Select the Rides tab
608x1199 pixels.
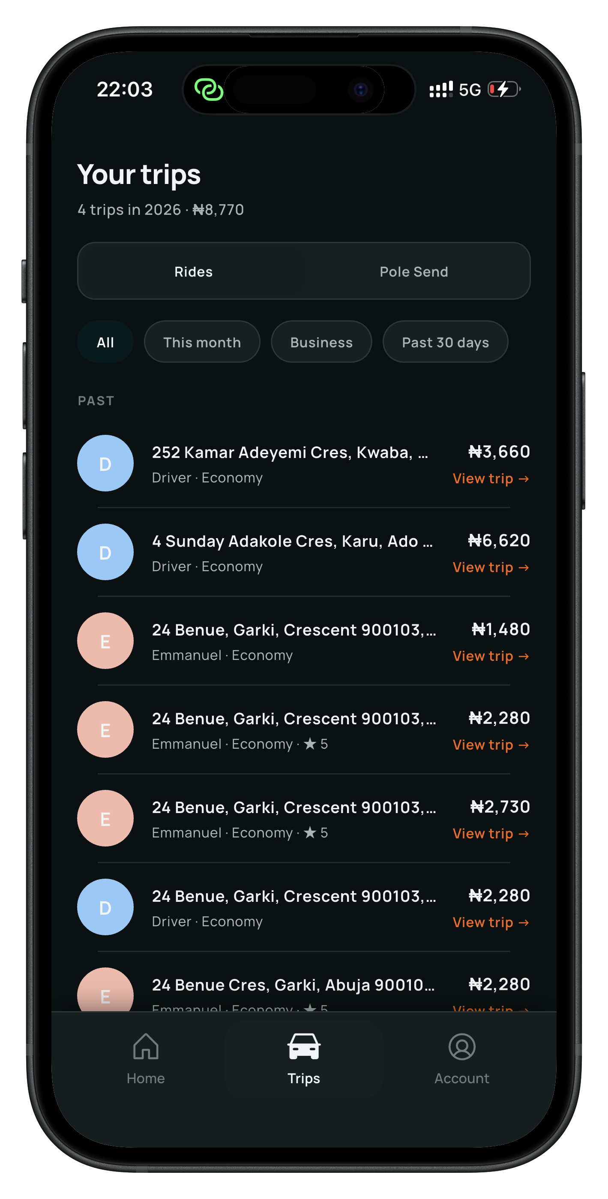click(x=194, y=271)
